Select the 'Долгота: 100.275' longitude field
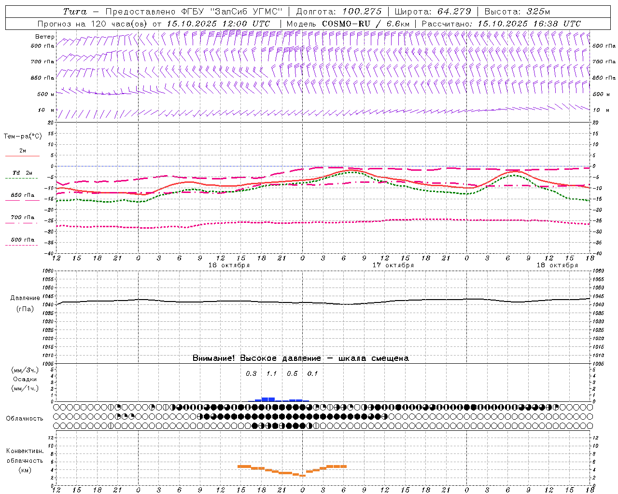618x494 pixels. tap(338, 12)
